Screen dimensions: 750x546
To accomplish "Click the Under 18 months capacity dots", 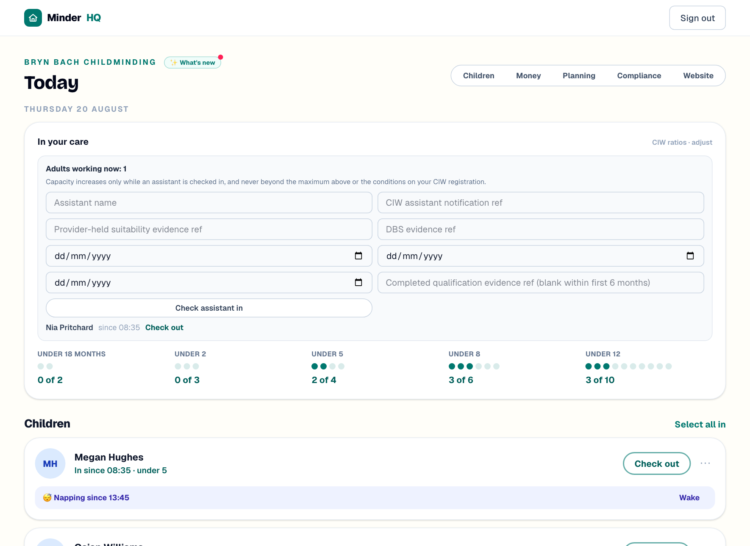I will [x=45, y=366].
